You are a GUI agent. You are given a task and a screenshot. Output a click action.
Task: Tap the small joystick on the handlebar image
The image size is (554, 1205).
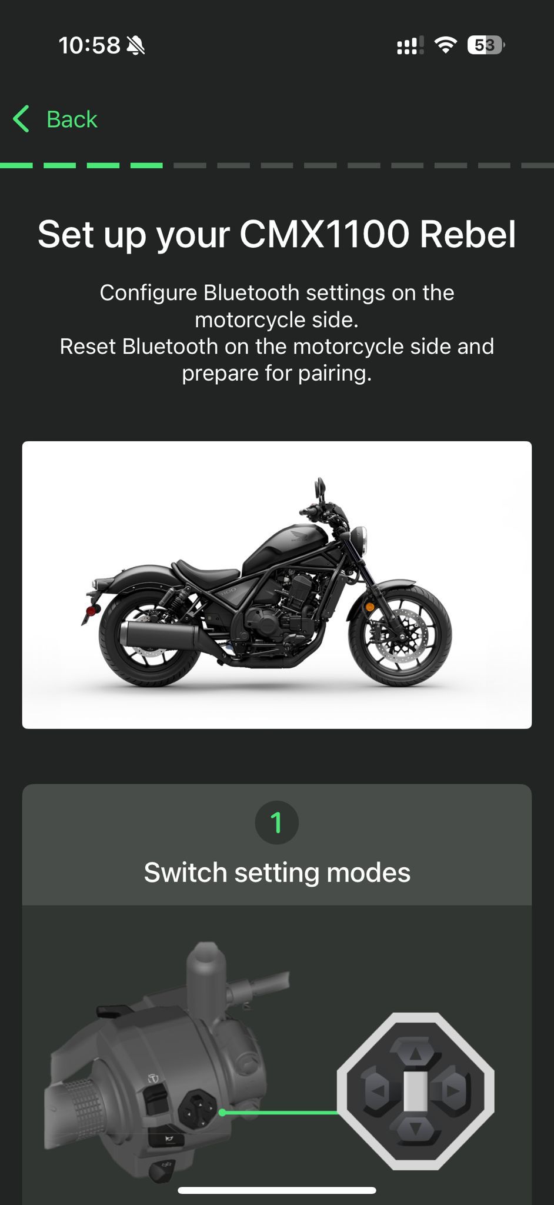[x=198, y=1110]
